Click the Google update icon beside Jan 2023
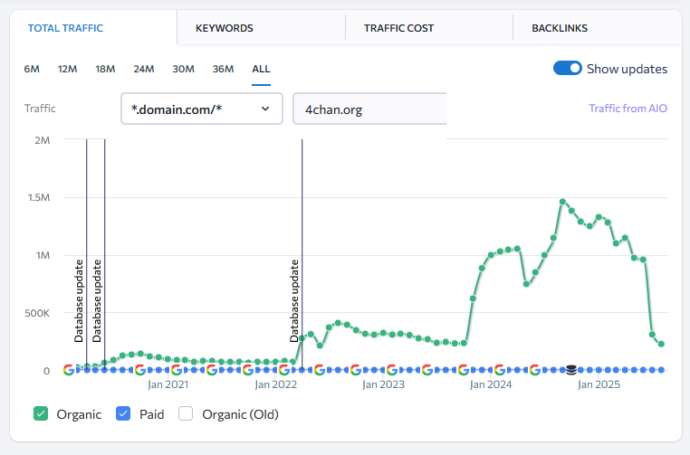Screen dimensions: 690x455 (x=392, y=370)
